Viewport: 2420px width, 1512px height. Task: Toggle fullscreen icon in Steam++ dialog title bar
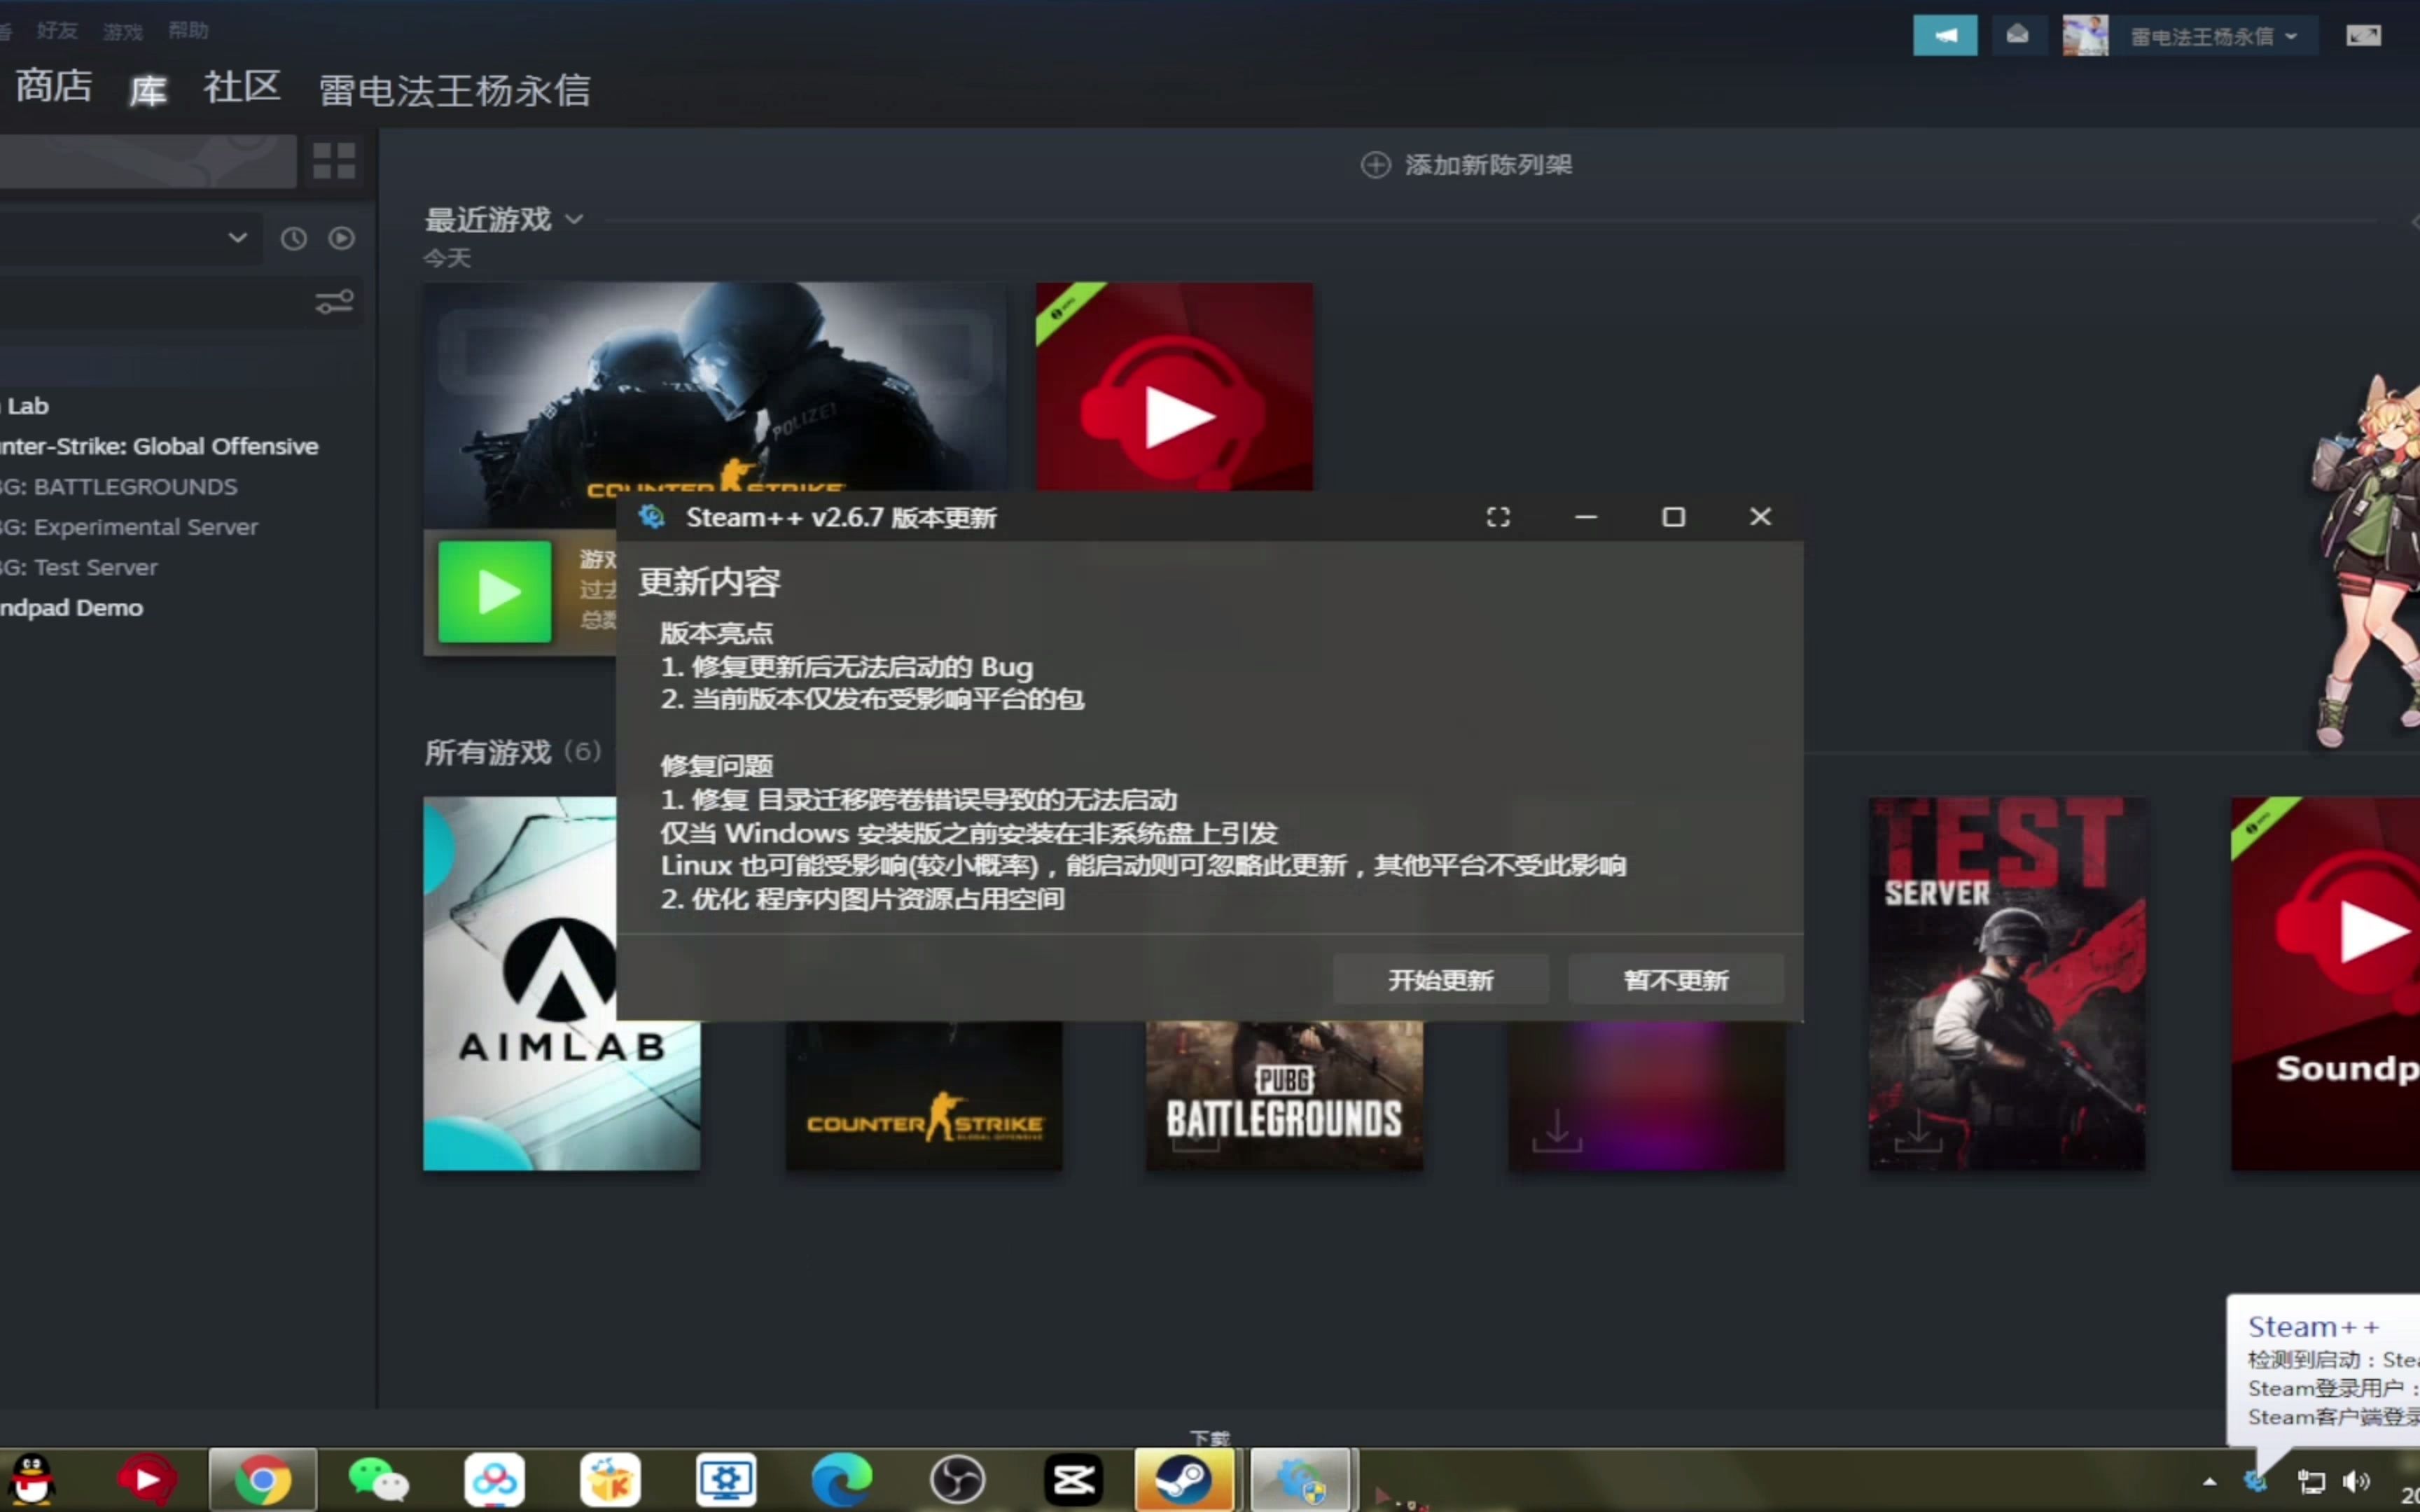pyautogui.click(x=1498, y=517)
